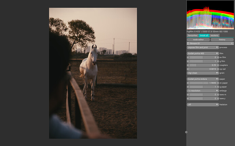The width and height of the screenshot is (235, 146).
Task: Increase ev film with its right arrow
Action: pyautogui.click(x=218, y=57)
